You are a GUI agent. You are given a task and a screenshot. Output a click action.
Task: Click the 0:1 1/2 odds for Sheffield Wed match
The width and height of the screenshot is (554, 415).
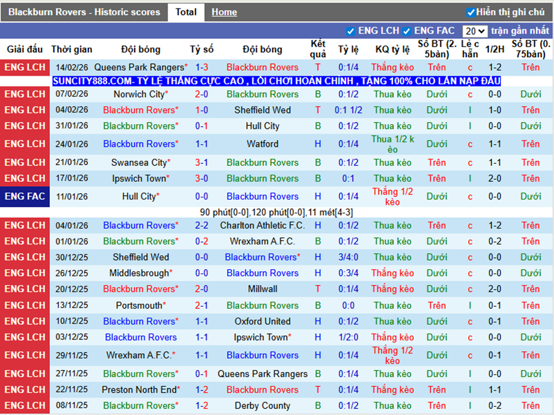[349, 110]
